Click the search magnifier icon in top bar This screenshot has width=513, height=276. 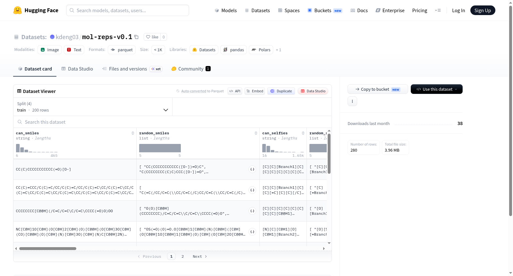tap(72, 10)
